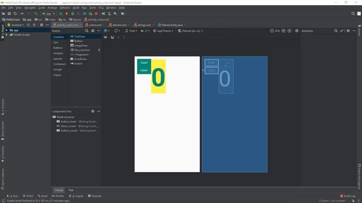The height and width of the screenshot is (203, 362).
Task: Open the Build menu
Action: [x=76, y=8]
